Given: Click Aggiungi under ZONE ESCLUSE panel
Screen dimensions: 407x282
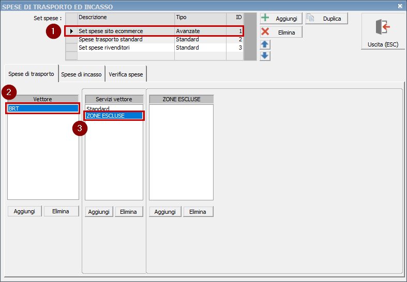Looking at the screenshot, I should (x=165, y=212).
